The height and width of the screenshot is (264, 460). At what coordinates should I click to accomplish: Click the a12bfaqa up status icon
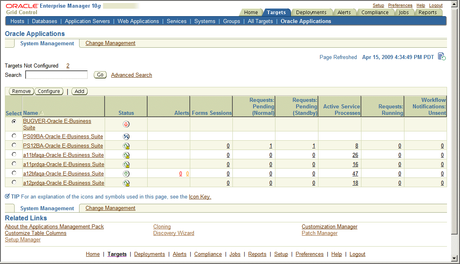click(126, 174)
